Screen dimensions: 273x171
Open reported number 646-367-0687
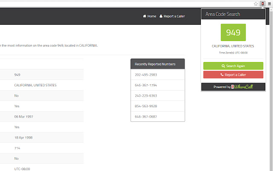point(146,117)
